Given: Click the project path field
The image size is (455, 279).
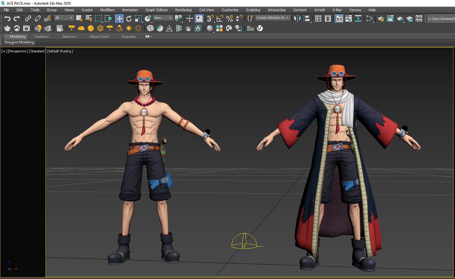Looking at the screenshot, I should [441, 19].
